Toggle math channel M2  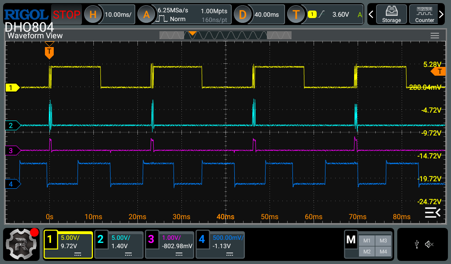(x=367, y=252)
